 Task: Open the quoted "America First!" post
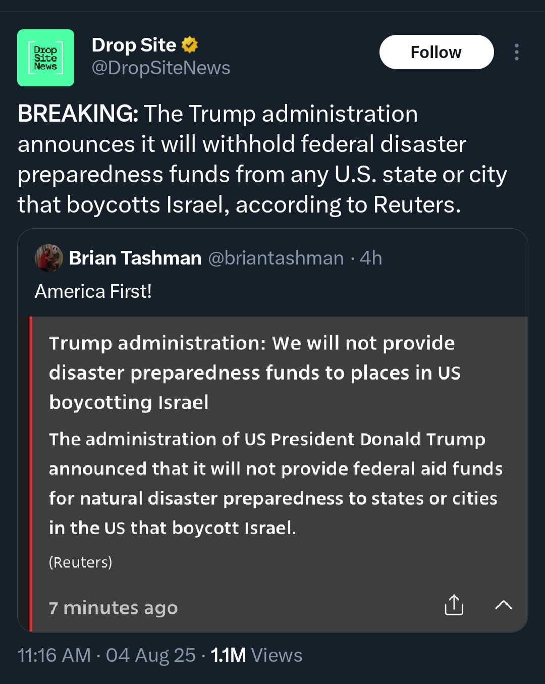coord(93,291)
